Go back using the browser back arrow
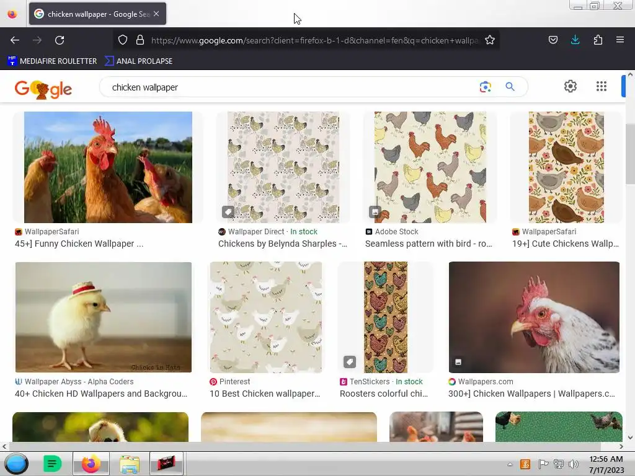Image resolution: width=635 pixels, height=476 pixels. pos(15,40)
